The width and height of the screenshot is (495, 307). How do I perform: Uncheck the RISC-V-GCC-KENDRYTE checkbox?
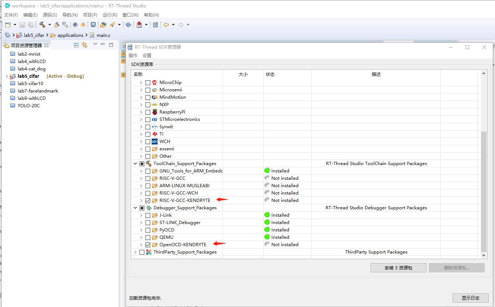[148, 200]
